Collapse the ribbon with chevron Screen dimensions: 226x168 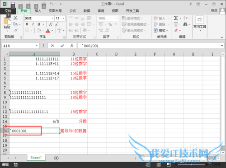pyautogui.click(x=222, y=37)
